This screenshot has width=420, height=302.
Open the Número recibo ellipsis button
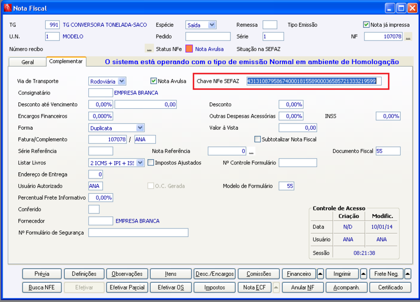point(149,49)
